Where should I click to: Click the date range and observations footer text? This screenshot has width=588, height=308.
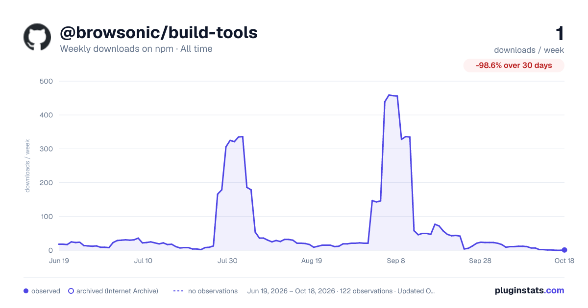point(341,291)
